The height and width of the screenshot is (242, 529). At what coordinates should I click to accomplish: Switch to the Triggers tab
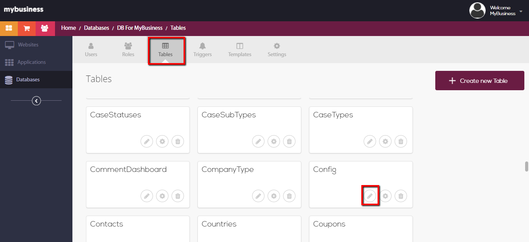(x=203, y=50)
